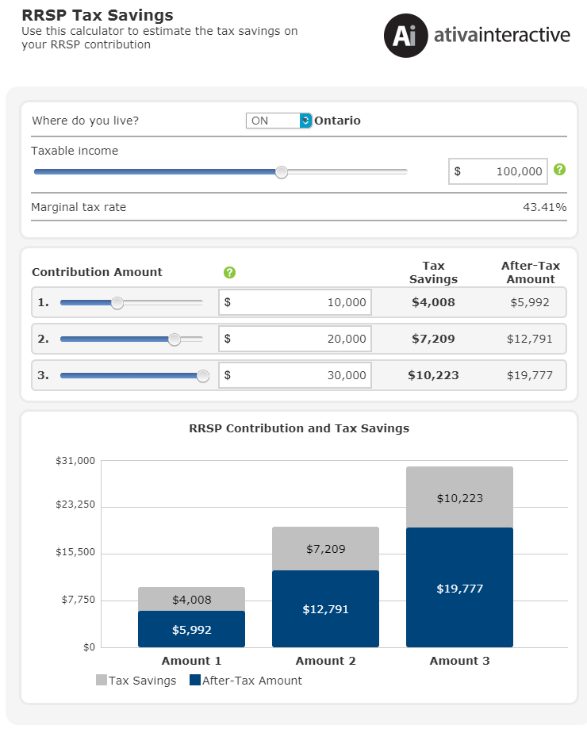
Task: Click the green help icon beside taxable income
Action: click(561, 170)
